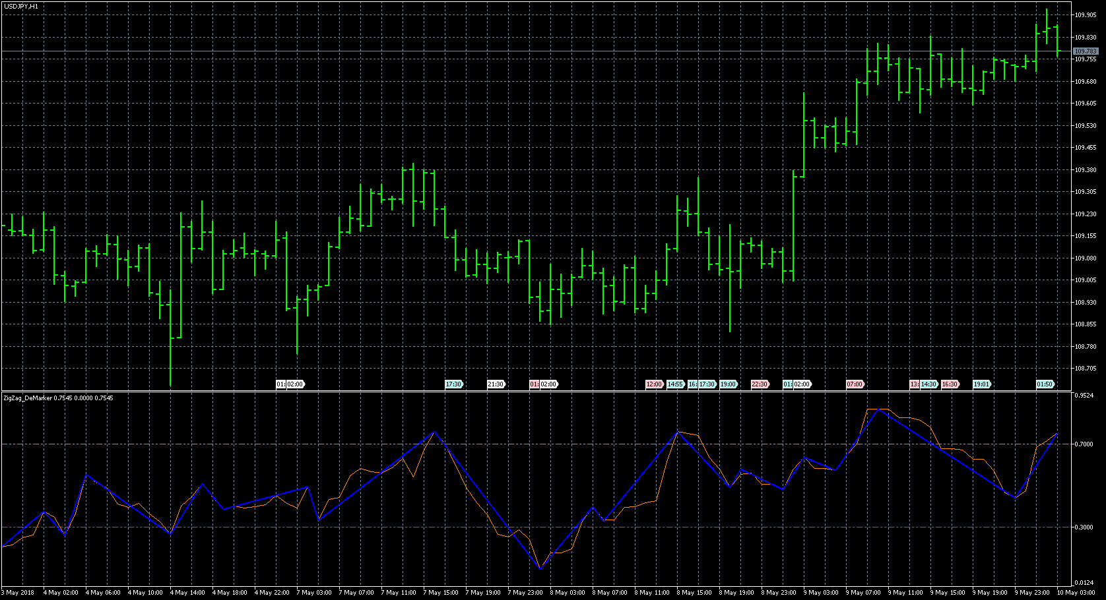Screen dimensions: 1106x600
Task: Select the cyan 01:50 event marker
Action: [x=1045, y=384]
